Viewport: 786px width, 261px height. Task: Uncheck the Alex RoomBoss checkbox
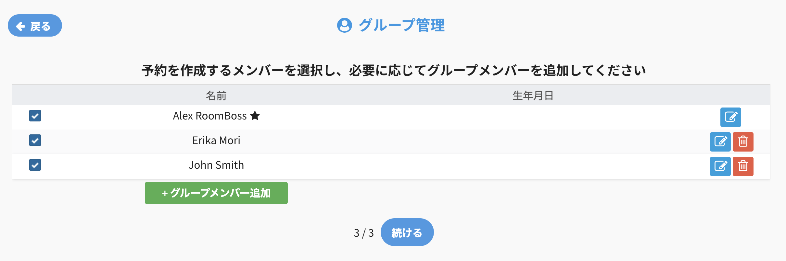coord(35,116)
